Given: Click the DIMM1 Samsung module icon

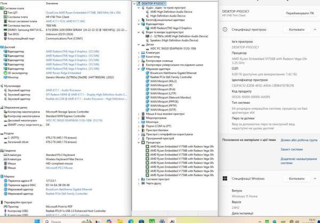Looking at the screenshot, I should (x=5, y=30).
